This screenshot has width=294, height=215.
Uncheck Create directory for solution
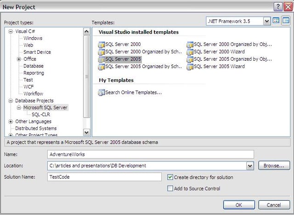click(x=170, y=177)
